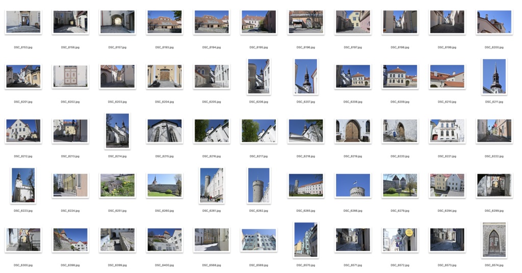Choose the DSC_6294.jpg thumbnail
Screen dimensions: 522x273
447,185
